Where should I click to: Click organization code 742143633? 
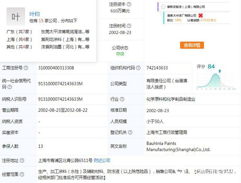click(157, 68)
